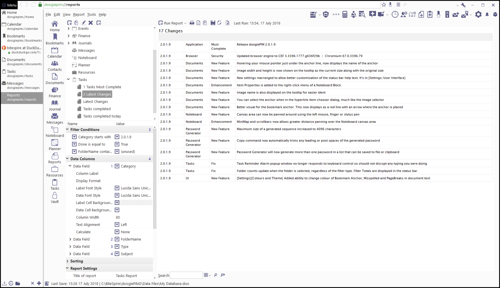Viewport: 500px width, 288px height.
Task: Create a new report with add icon
Action: [69, 23]
